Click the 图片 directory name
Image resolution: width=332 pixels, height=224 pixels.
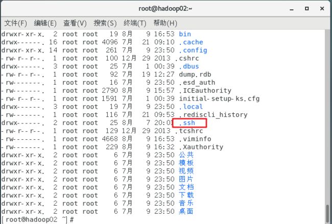[186, 179]
